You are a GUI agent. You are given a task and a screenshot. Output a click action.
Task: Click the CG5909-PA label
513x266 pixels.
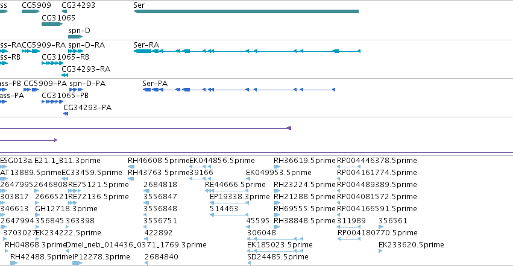click(45, 83)
